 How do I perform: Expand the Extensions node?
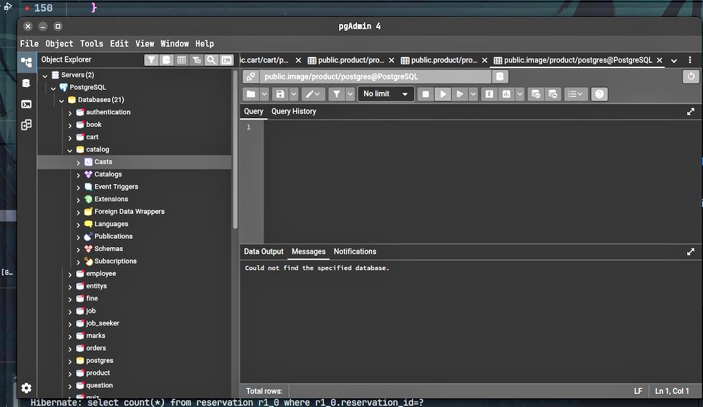point(78,200)
